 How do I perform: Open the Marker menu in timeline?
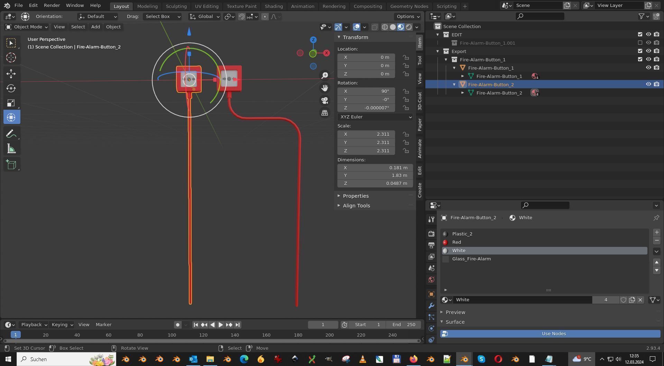click(103, 325)
